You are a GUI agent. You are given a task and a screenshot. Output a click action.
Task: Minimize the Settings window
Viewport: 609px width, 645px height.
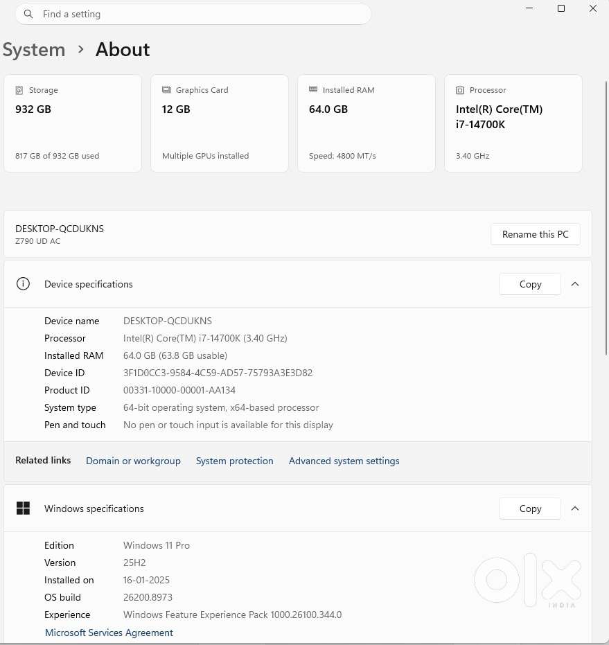tap(529, 8)
